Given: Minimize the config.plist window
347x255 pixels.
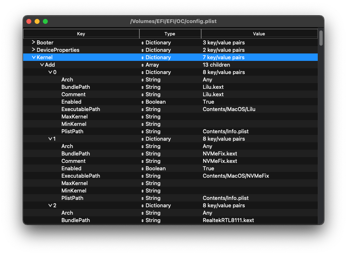Looking at the screenshot, I should [37, 21].
